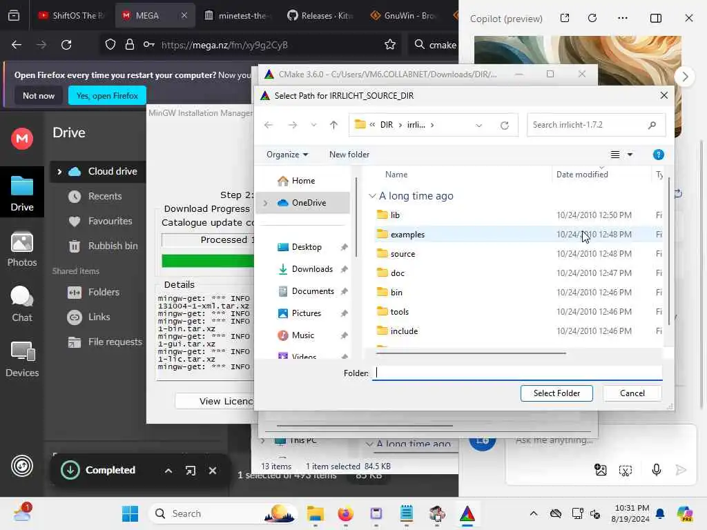The width and height of the screenshot is (707, 530).
Task: Refresh the folder dialog's address bar
Action: tap(505, 126)
